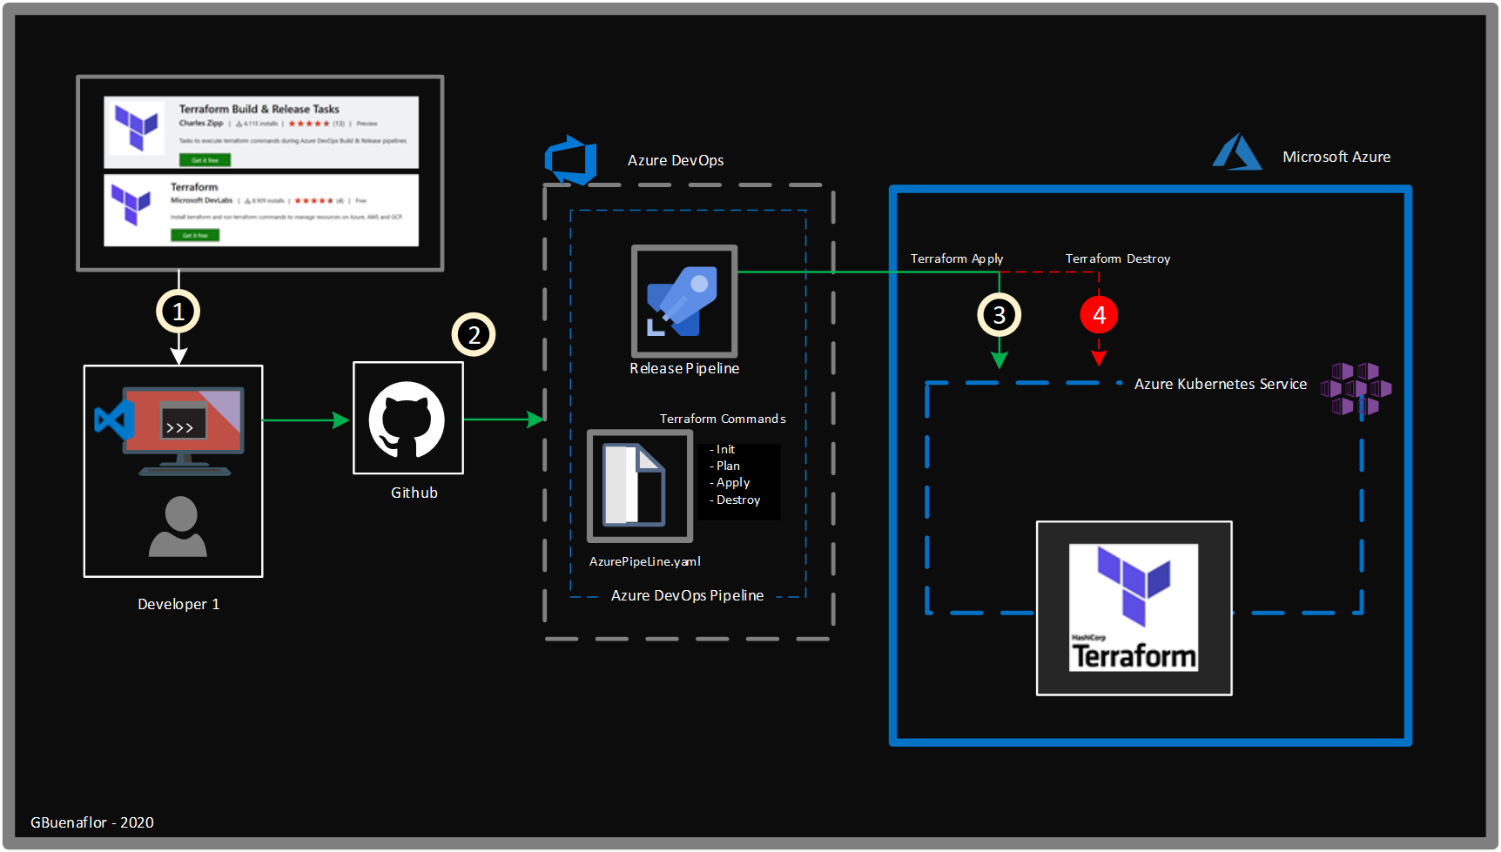This screenshot has width=1501, height=852.
Task: Select the '- Destroy' command text
Action: pos(735,500)
